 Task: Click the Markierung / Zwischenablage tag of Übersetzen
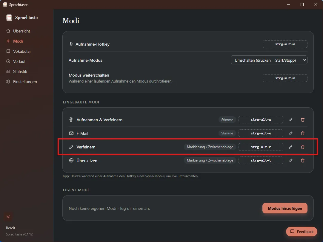210,160
